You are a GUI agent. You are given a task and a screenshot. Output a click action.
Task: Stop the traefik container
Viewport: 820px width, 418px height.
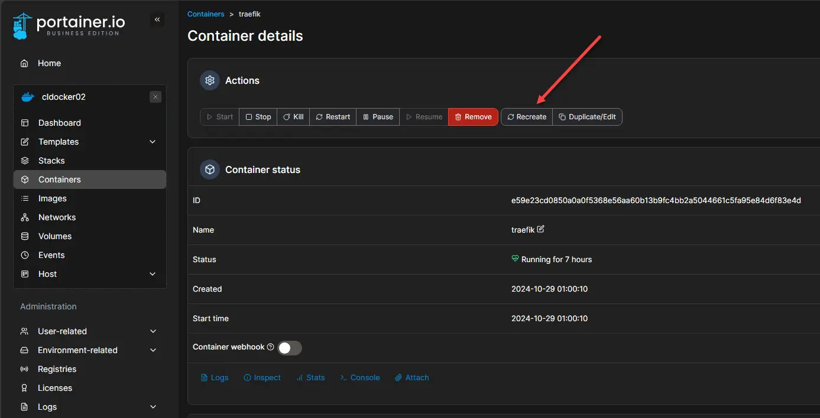[x=258, y=117]
